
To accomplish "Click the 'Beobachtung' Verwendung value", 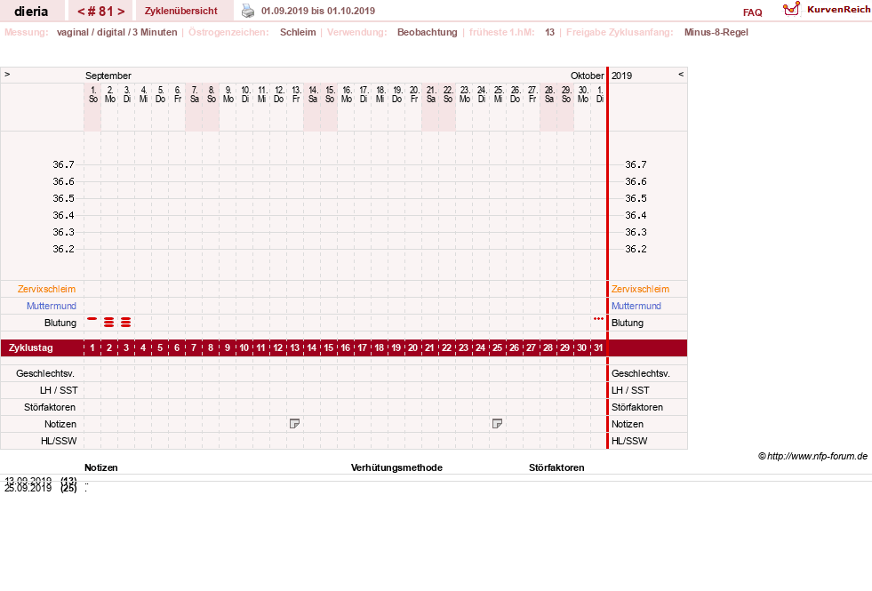I will 427,32.
